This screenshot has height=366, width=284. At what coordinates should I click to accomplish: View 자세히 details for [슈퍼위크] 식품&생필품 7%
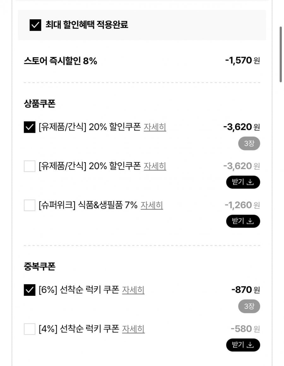point(152,205)
